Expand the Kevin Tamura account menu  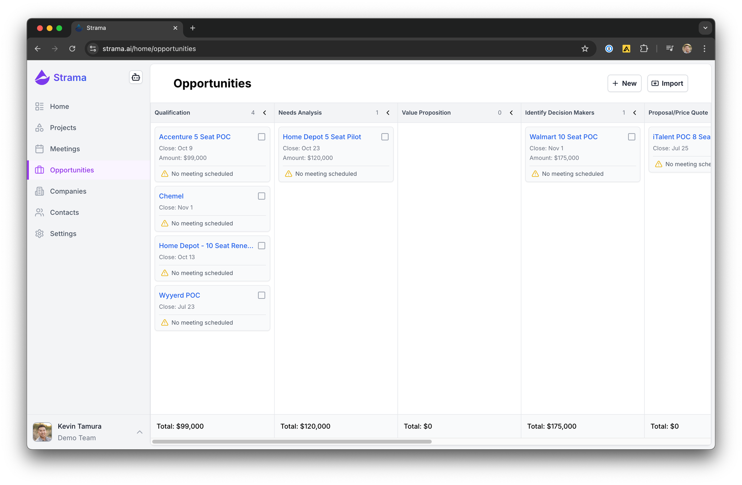[139, 432]
